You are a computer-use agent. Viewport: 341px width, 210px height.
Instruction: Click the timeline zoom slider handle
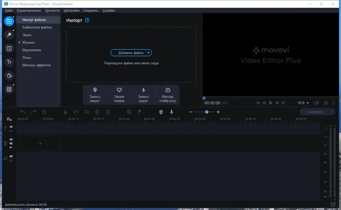207,112
